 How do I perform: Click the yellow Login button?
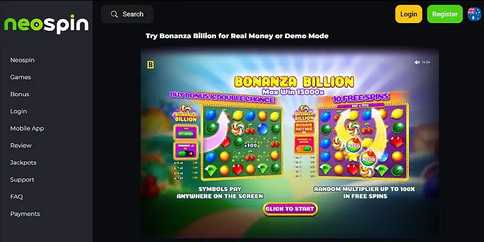point(408,14)
